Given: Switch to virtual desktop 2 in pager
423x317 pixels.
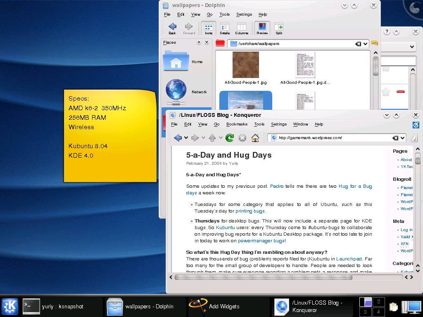Looking at the screenshot, I should tap(378, 302).
